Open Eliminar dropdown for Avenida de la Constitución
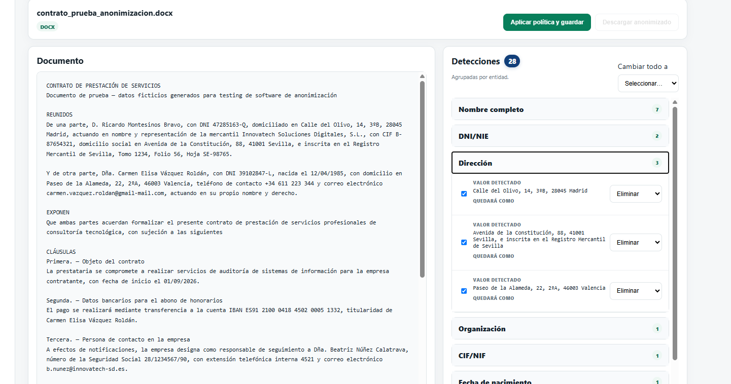Image resolution: width=731 pixels, height=384 pixels. pos(636,242)
